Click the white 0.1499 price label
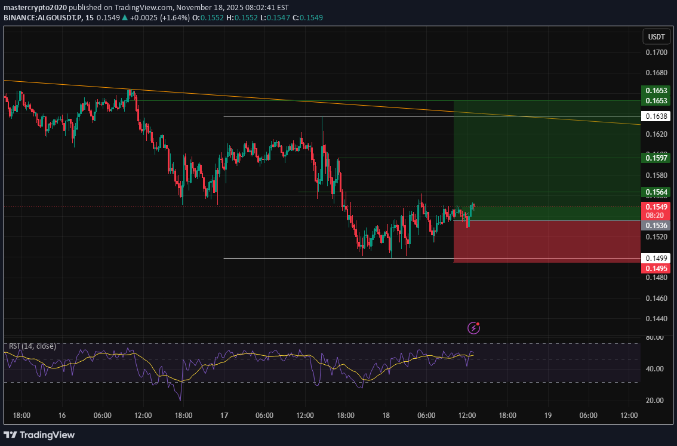 656,258
